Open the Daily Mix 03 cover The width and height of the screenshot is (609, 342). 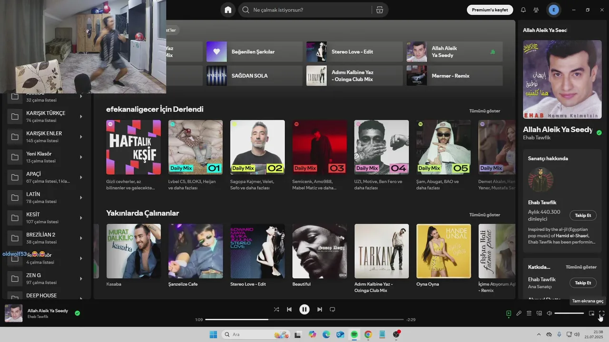[320, 147]
